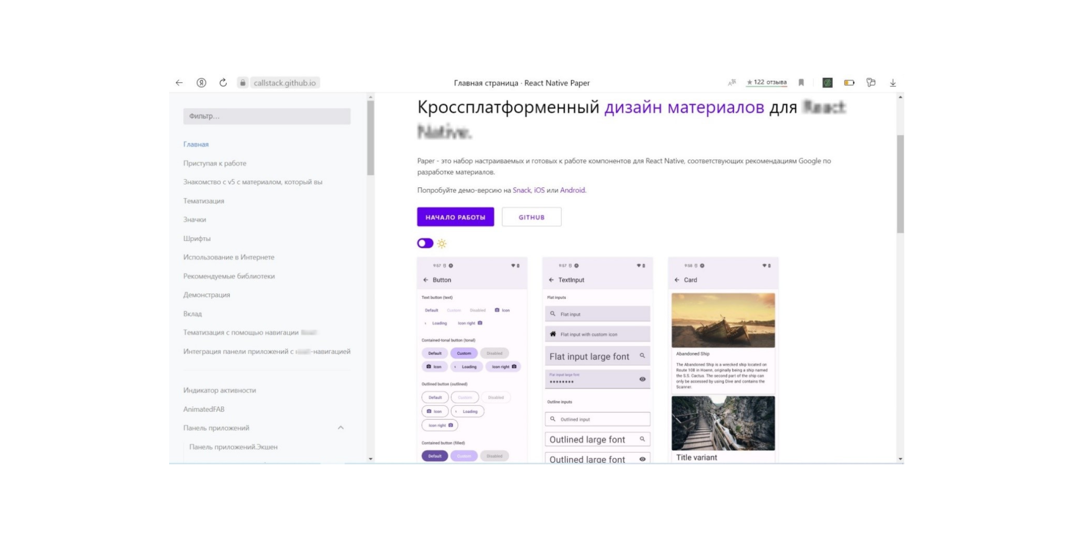The image size is (1073, 539).
Task: Select Тематизация in the sidebar
Action: pyautogui.click(x=204, y=201)
